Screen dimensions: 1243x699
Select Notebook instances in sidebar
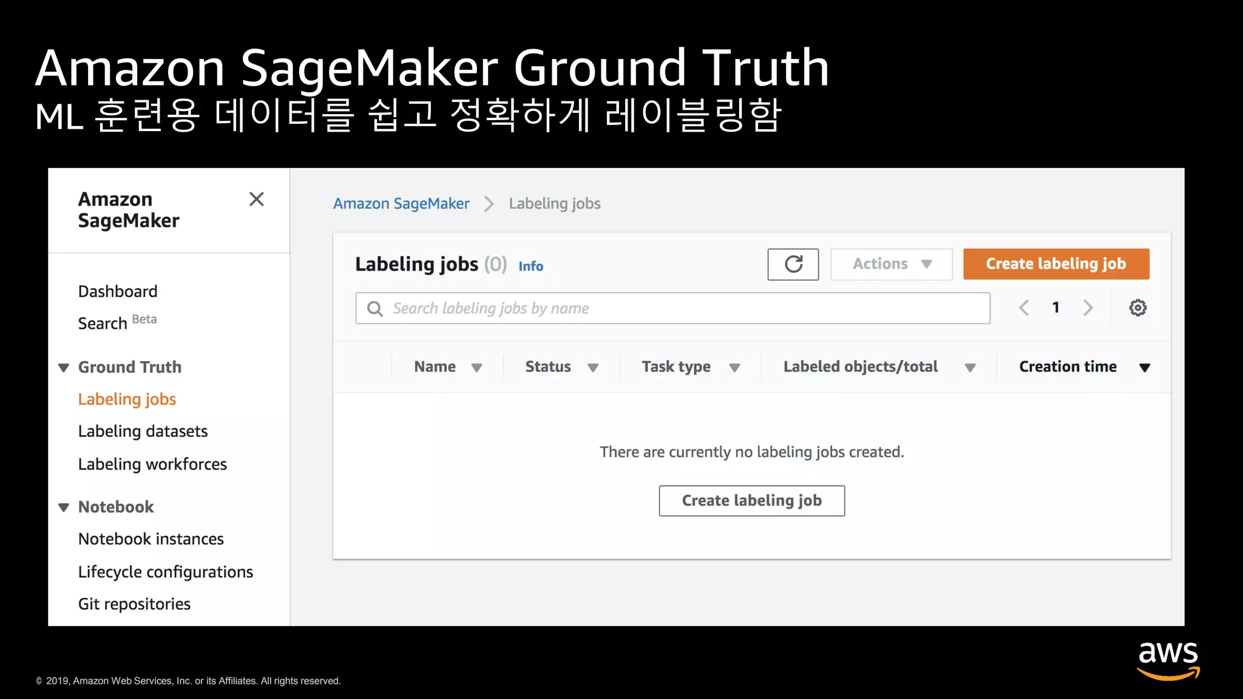[x=151, y=539]
